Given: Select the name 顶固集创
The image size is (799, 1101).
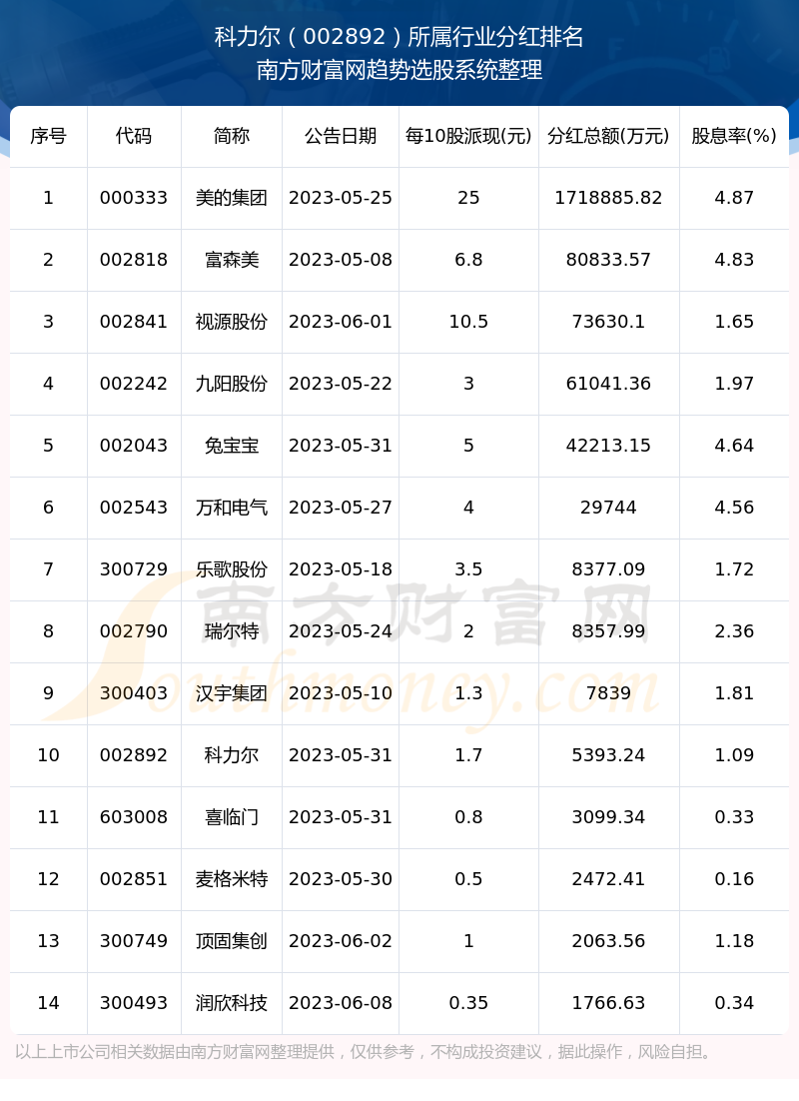Looking at the screenshot, I should (232, 940).
